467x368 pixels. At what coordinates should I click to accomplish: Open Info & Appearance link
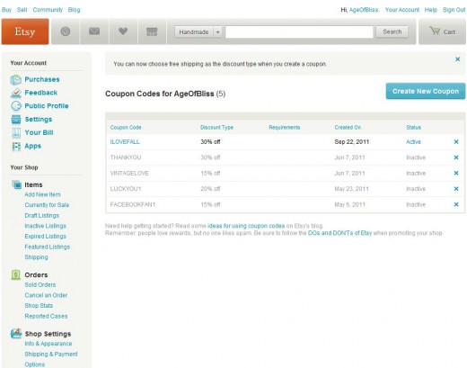tap(48, 344)
